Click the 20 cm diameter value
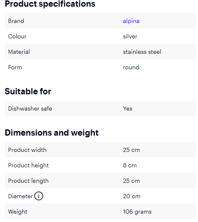198x222 pixels. [x=131, y=196]
